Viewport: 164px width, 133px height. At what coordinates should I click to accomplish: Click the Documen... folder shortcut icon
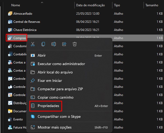[10, 111]
